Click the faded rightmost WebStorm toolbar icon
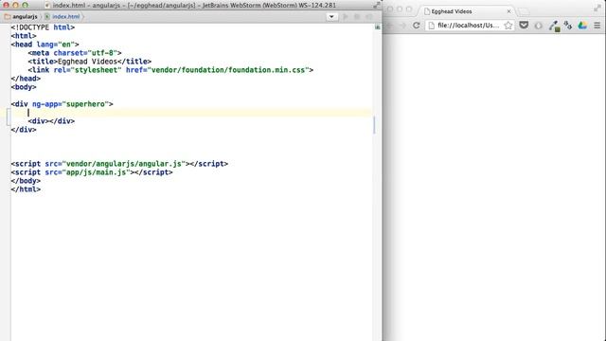The width and height of the screenshot is (606, 341). tap(369, 17)
